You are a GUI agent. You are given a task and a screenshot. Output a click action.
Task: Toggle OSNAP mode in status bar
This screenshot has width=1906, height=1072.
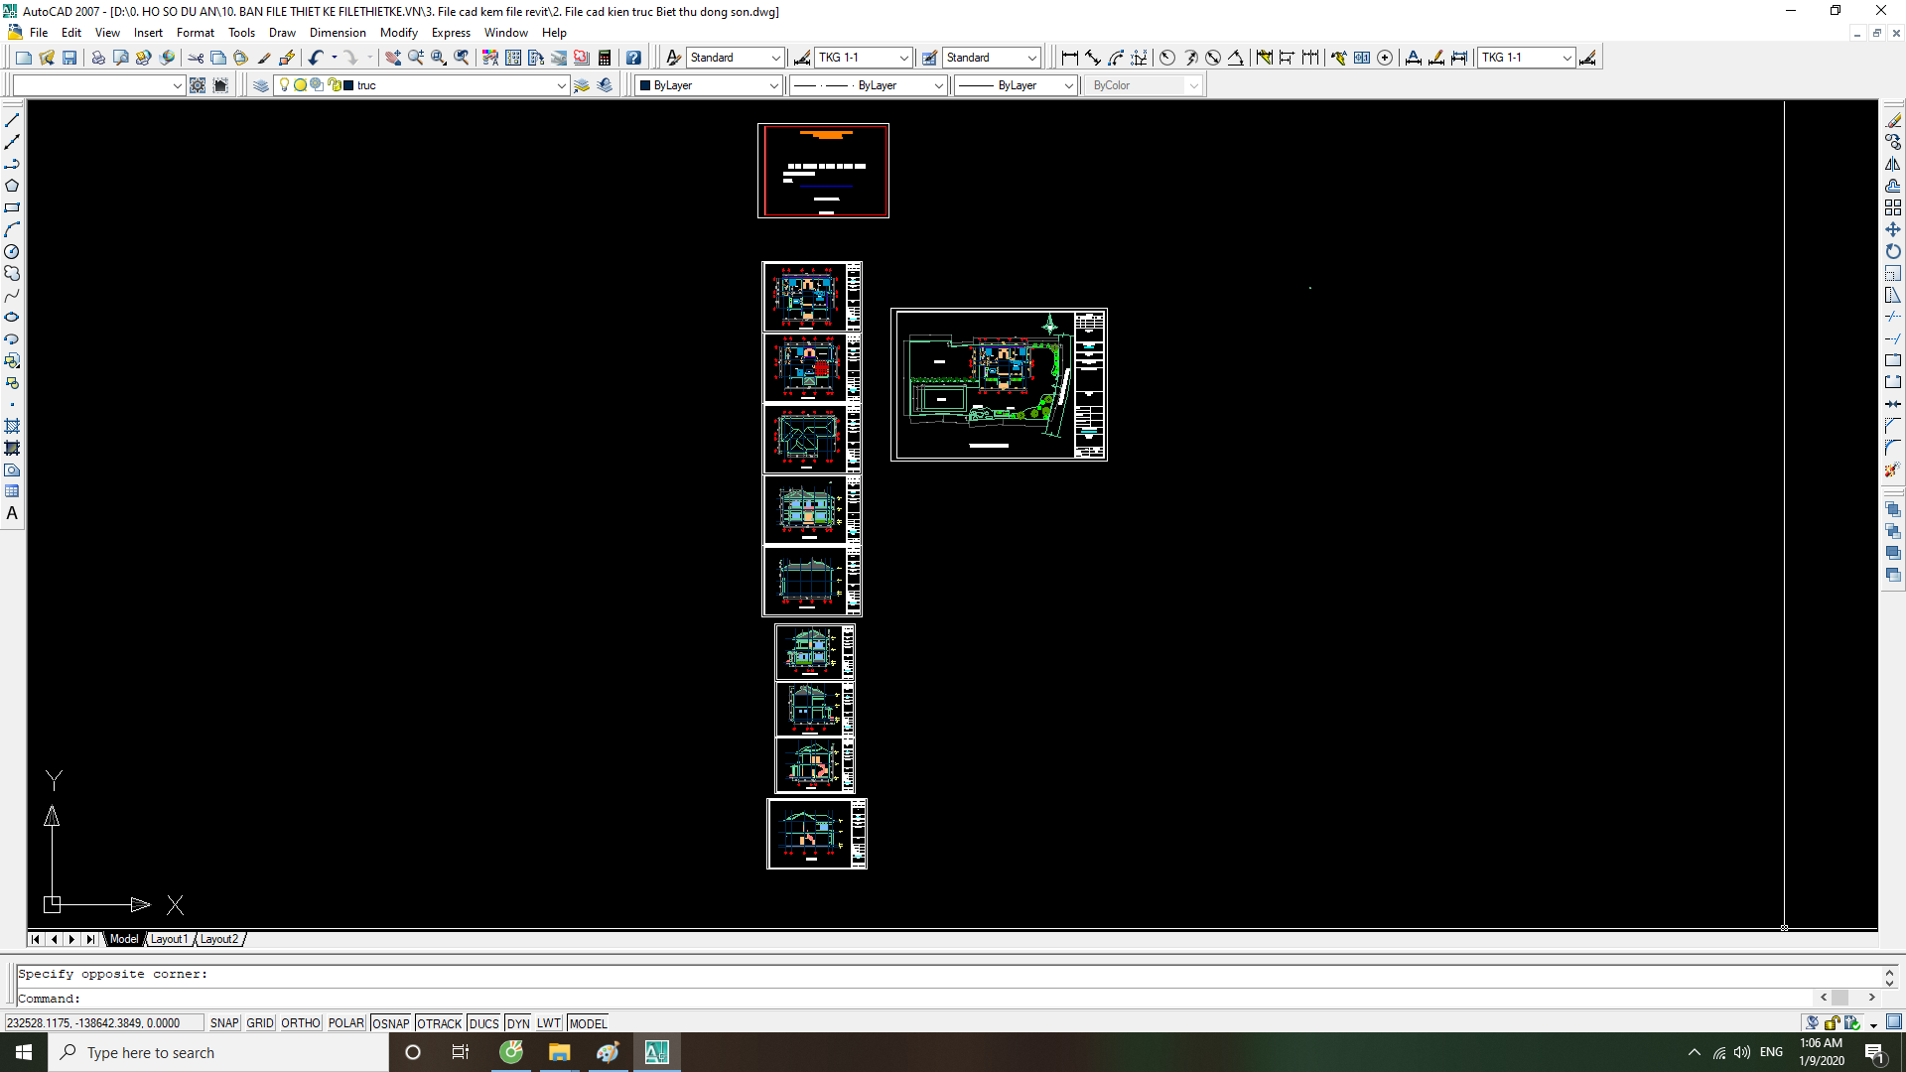pyautogui.click(x=390, y=1022)
